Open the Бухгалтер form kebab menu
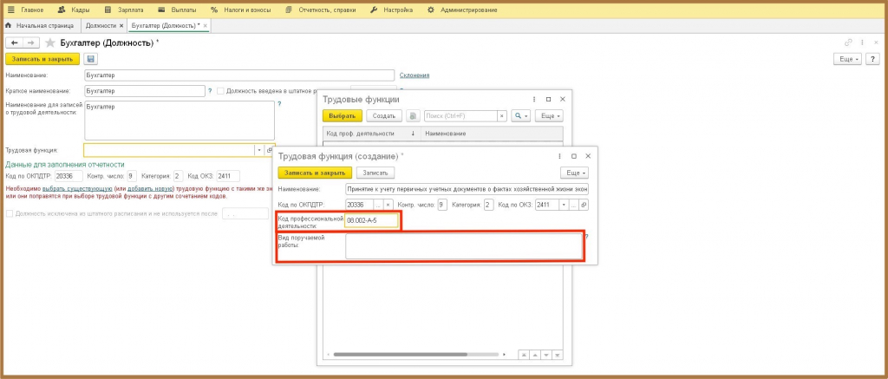The image size is (888, 379). [x=862, y=42]
